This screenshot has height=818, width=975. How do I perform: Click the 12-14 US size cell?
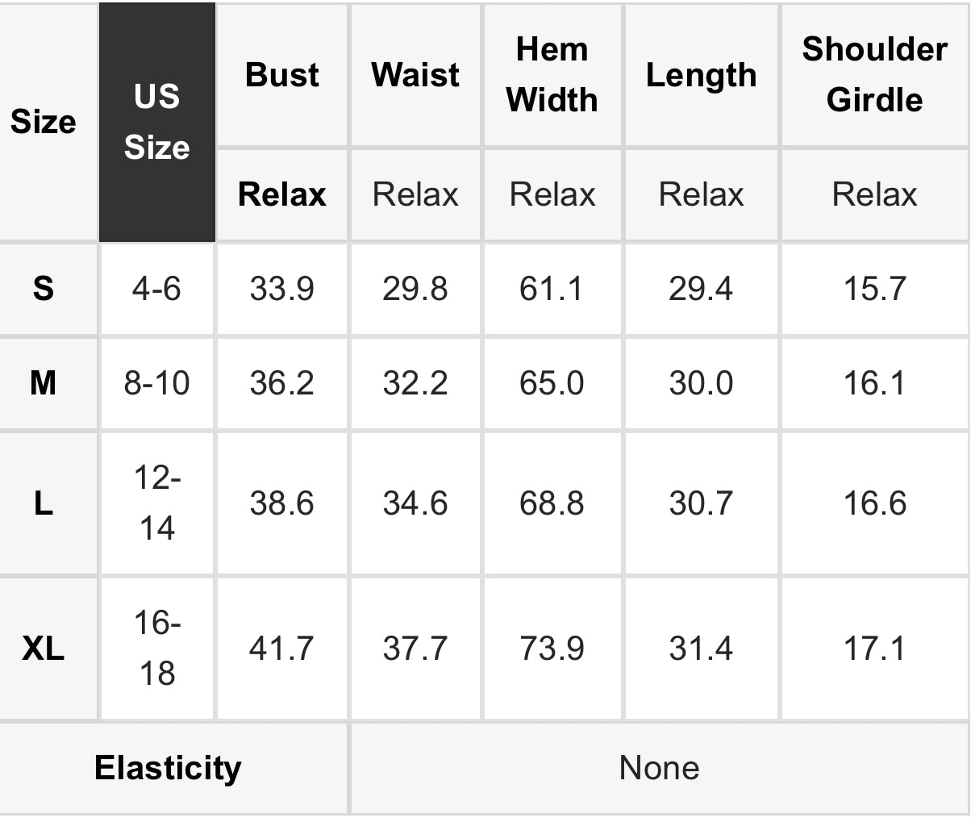[x=157, y=503]
